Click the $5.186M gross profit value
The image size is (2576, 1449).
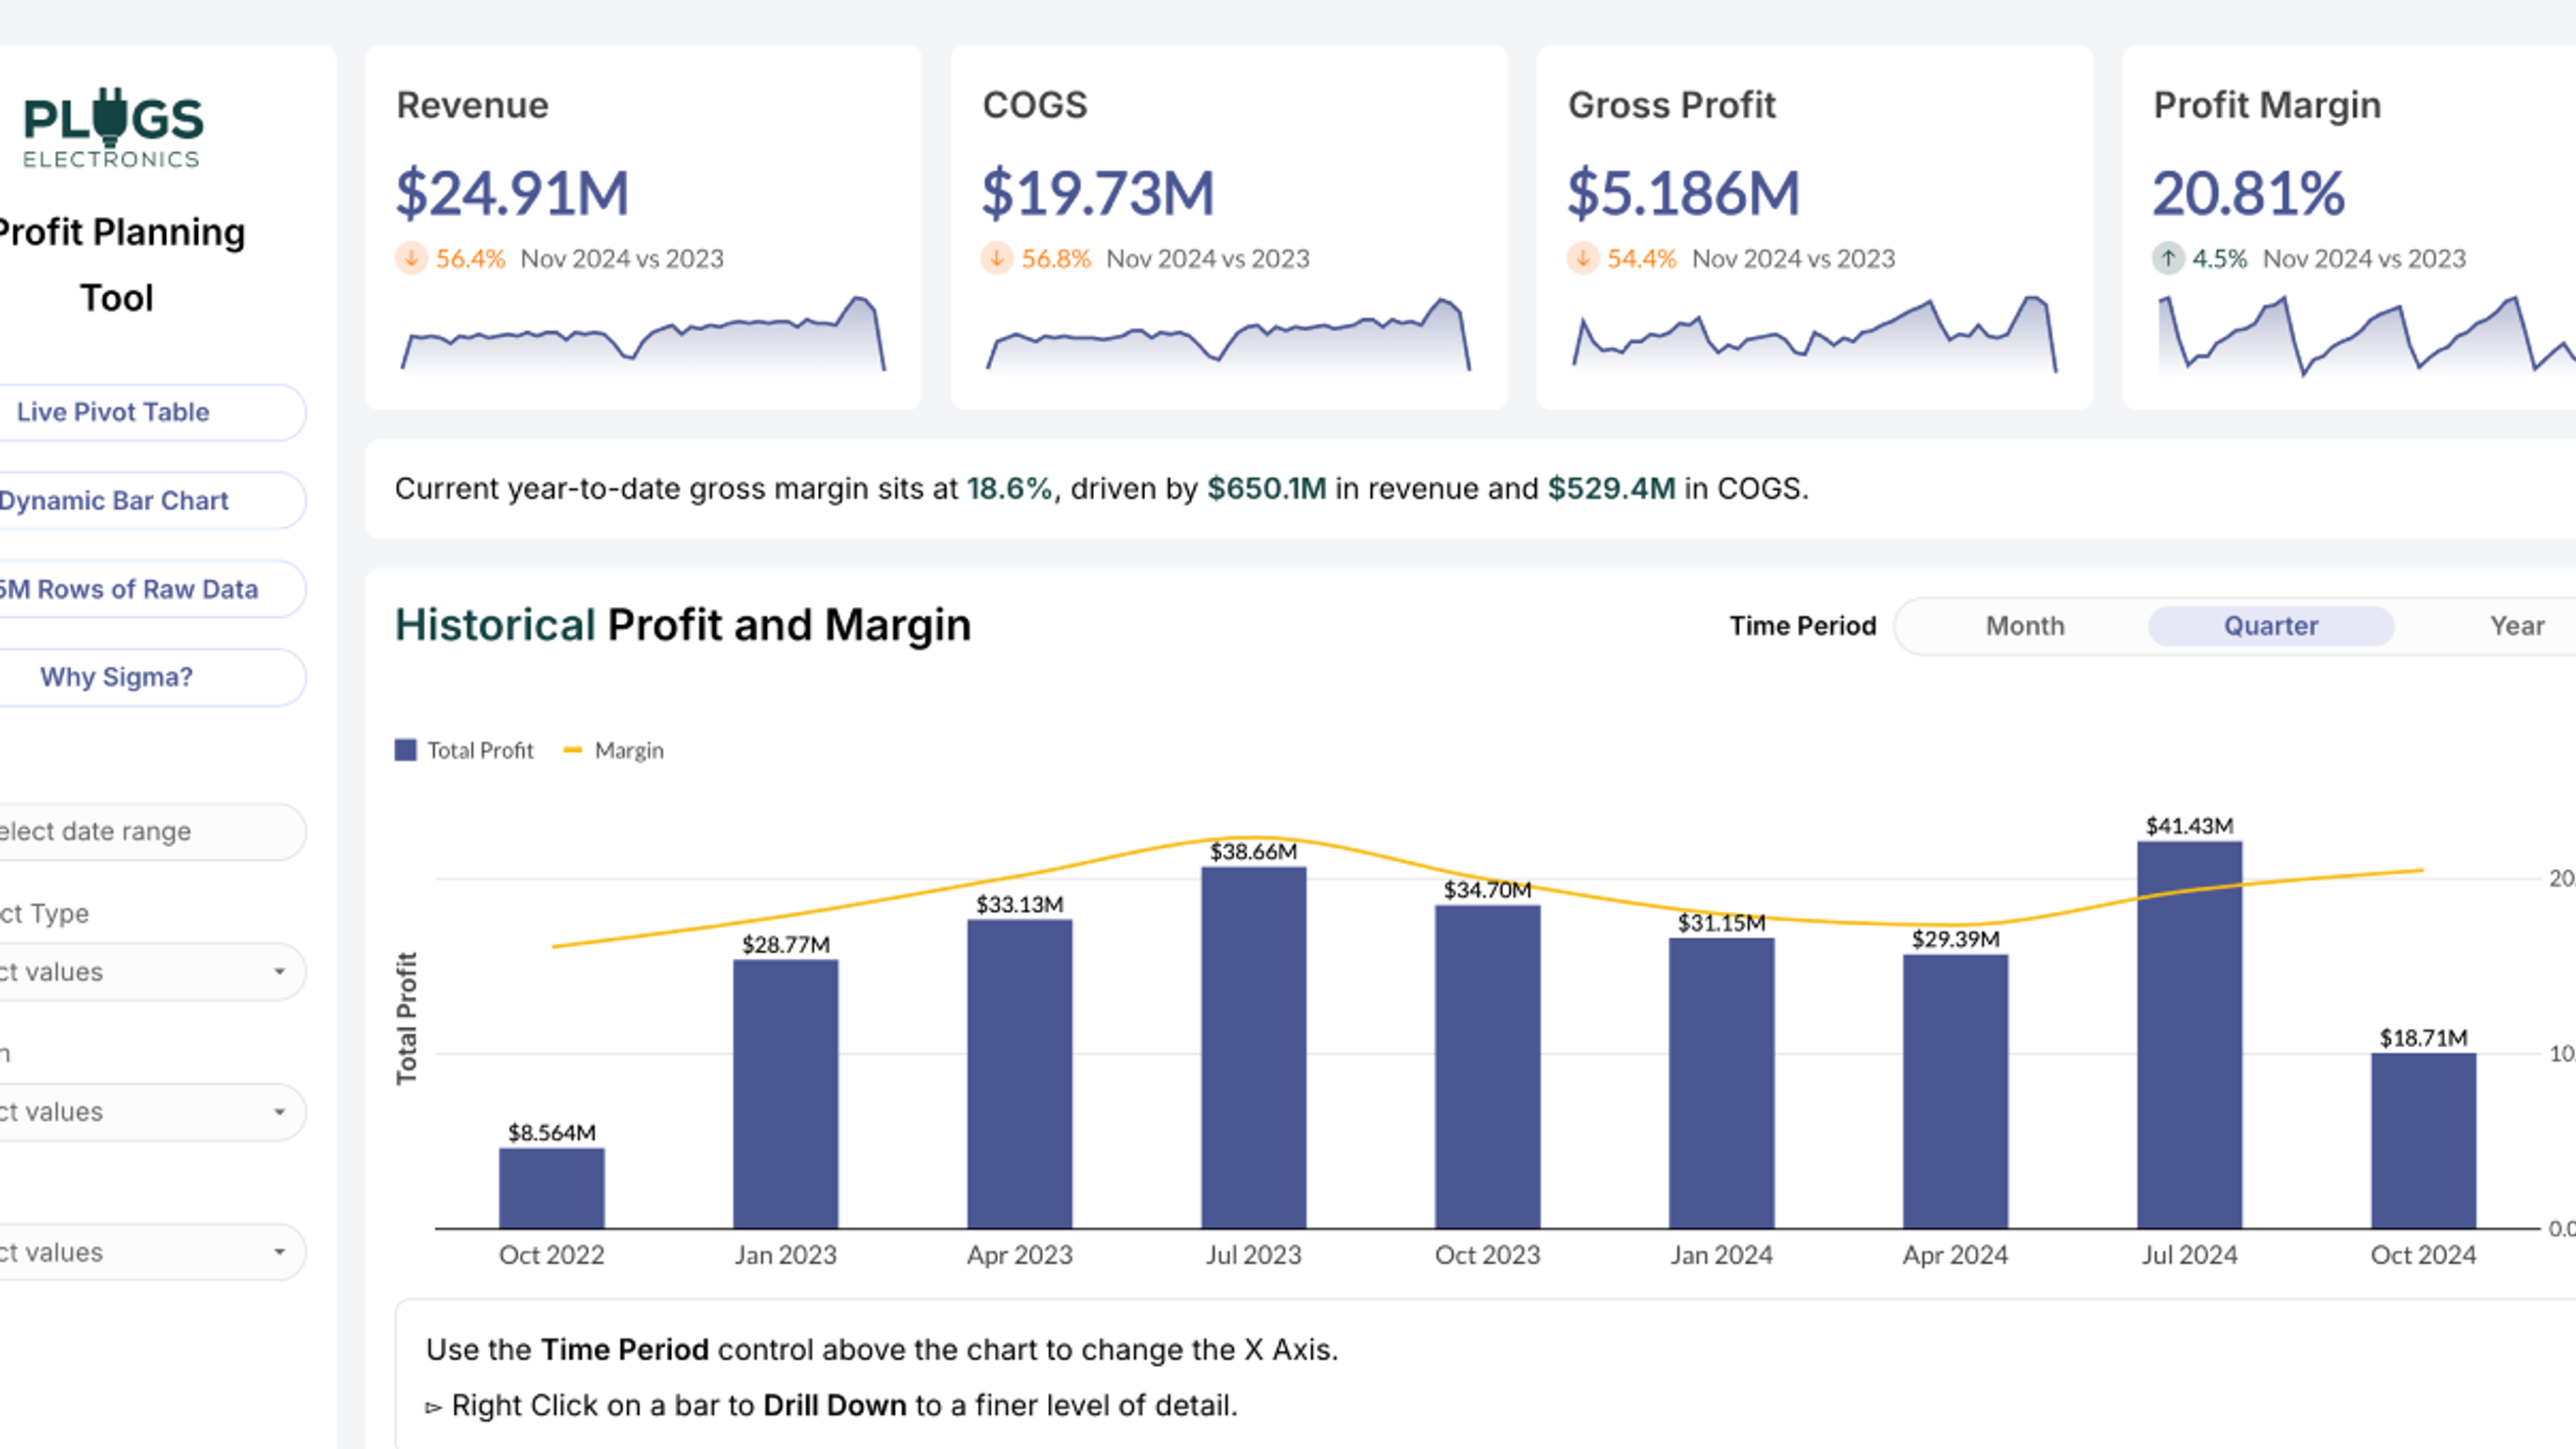[1684, 193]
